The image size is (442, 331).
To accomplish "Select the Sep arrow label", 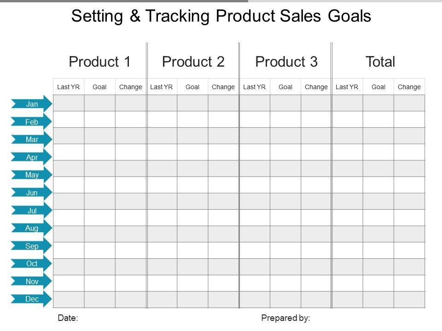I will (32, 246).
